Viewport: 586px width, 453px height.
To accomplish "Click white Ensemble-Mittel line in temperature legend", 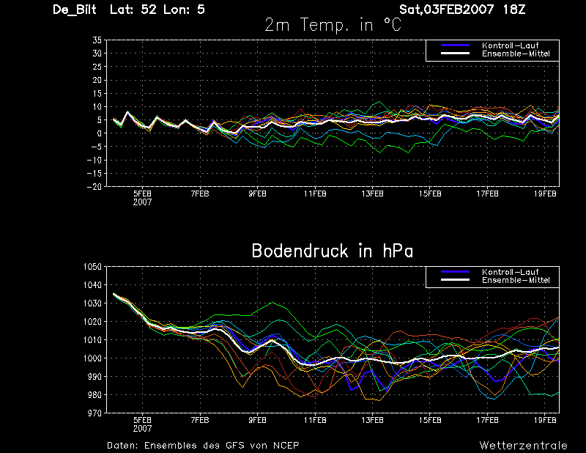I will tap(455, 54).
